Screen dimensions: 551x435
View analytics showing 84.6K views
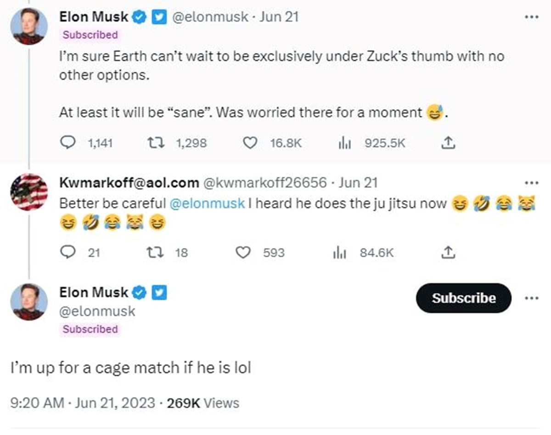pos(338,253)
